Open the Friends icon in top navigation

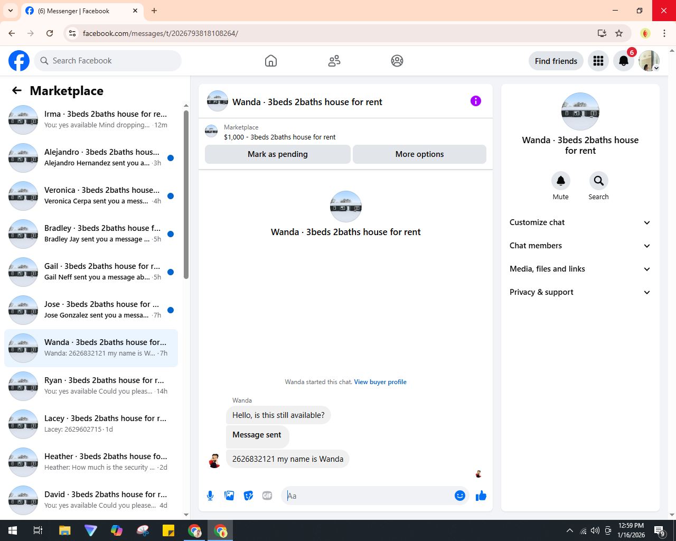pos(334,61)
